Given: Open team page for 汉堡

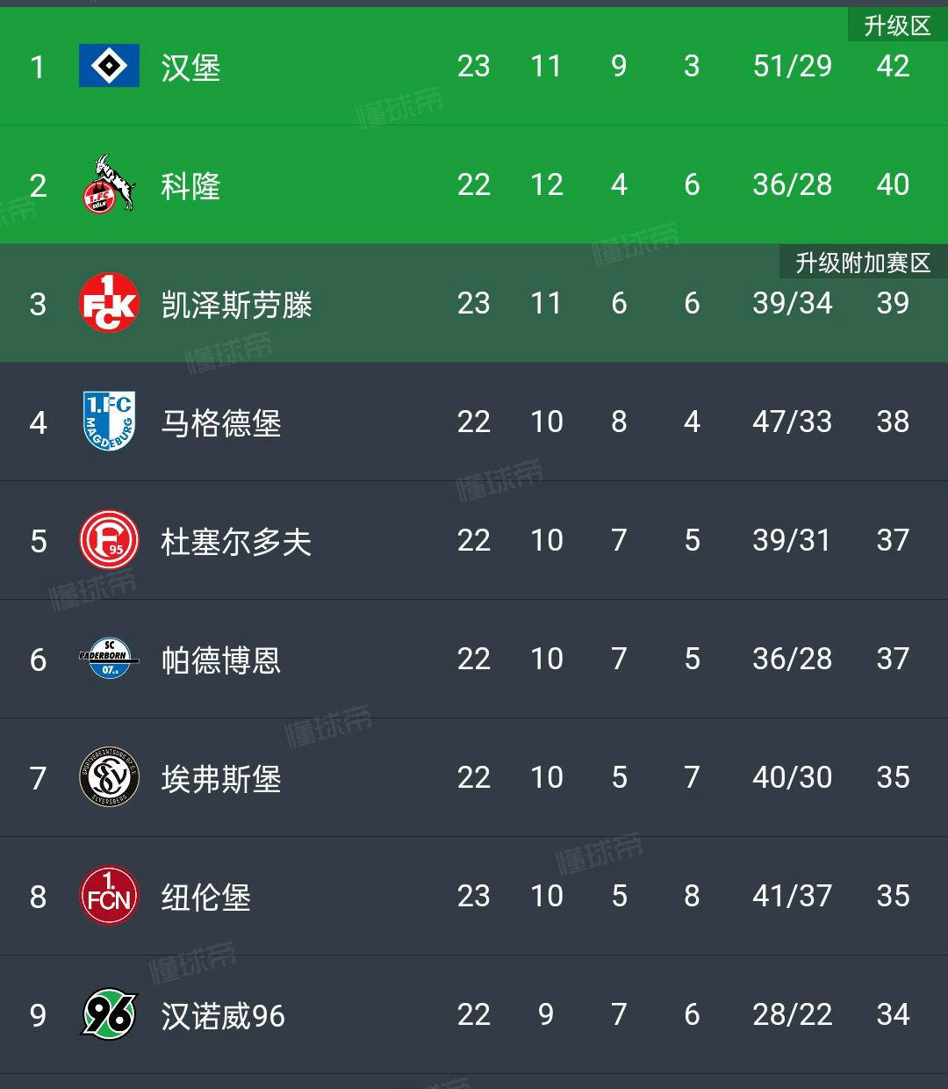Looking at the screenshot, I should 190,68.
